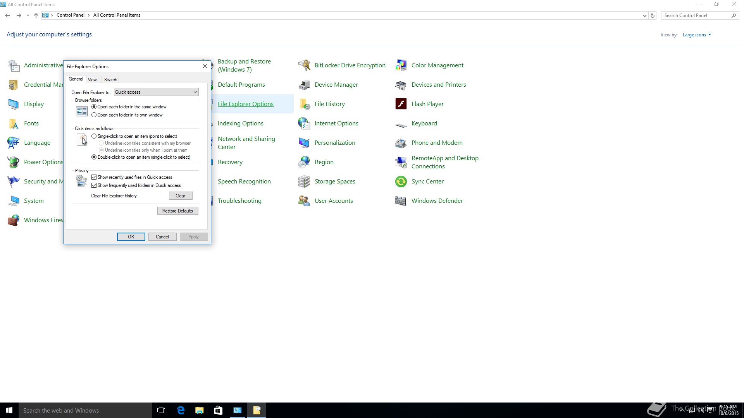Open the BitLocker Drive Encryption icon
The height and width of the screenshot is (418, 744).
[x=304, y=65]
